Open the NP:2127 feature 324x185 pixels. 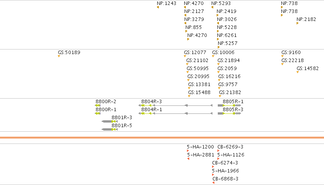pyautogui.click(x=194, y=11)
